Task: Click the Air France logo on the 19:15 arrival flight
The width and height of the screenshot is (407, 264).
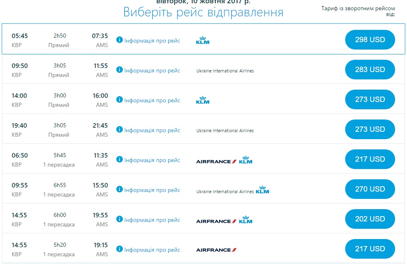Action: 216,250
